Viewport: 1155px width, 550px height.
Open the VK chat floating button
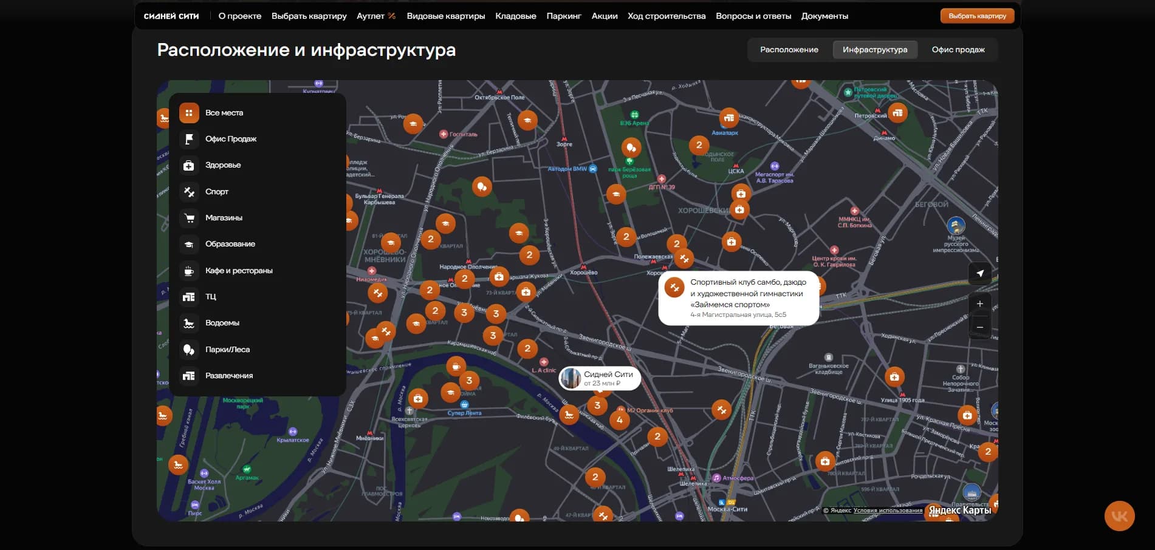point(1119,516)
